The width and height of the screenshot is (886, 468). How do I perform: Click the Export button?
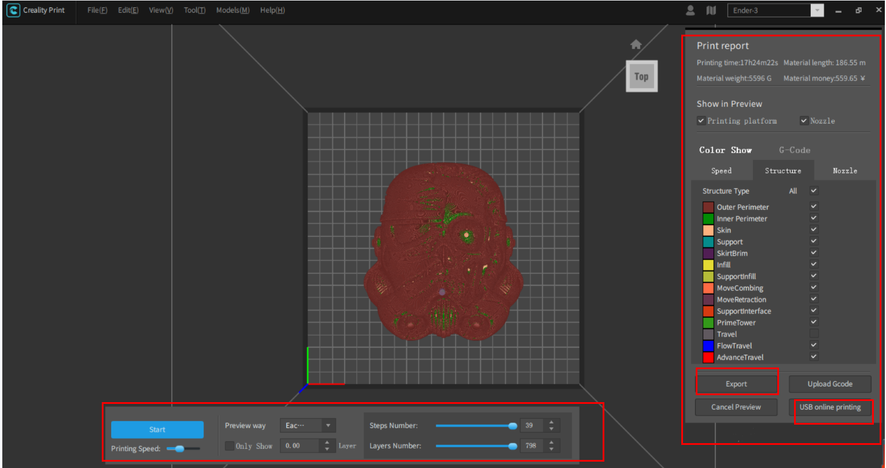pyautogui.click(x=736, y=384)
